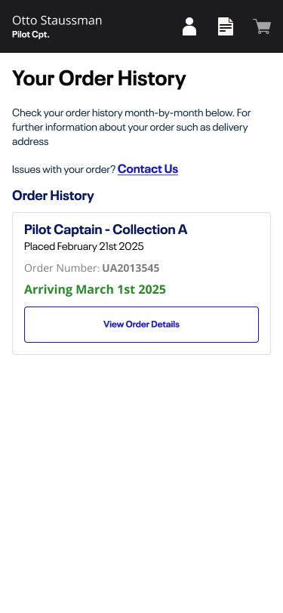
Task: Open the shopping cart icon
Action: pos(262,26)
